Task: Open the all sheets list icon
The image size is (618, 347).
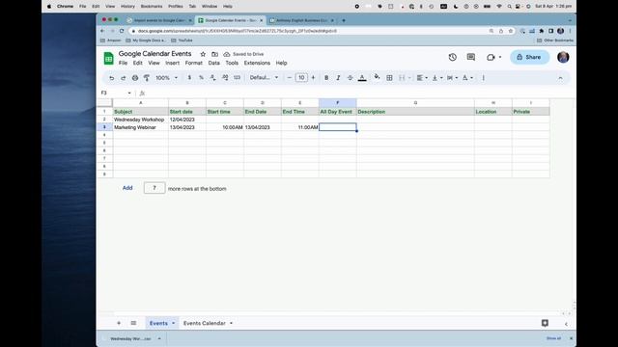Action: tap(133, 323)
